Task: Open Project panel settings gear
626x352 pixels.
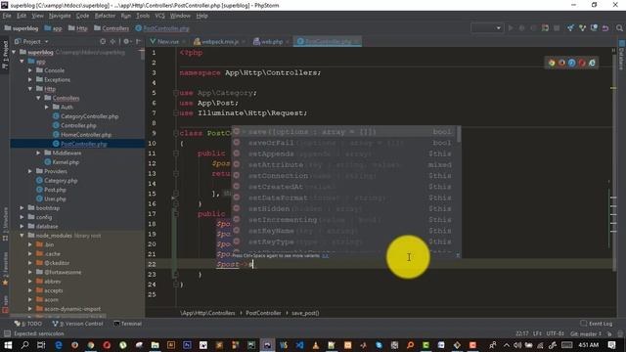Action: tap(126, 41)
